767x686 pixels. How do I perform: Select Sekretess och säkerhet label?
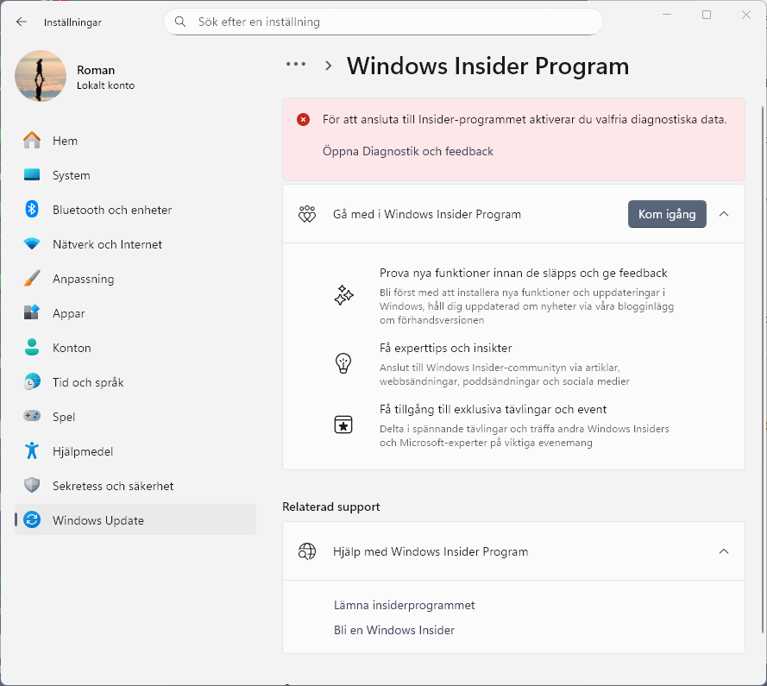tap(113, 486)
